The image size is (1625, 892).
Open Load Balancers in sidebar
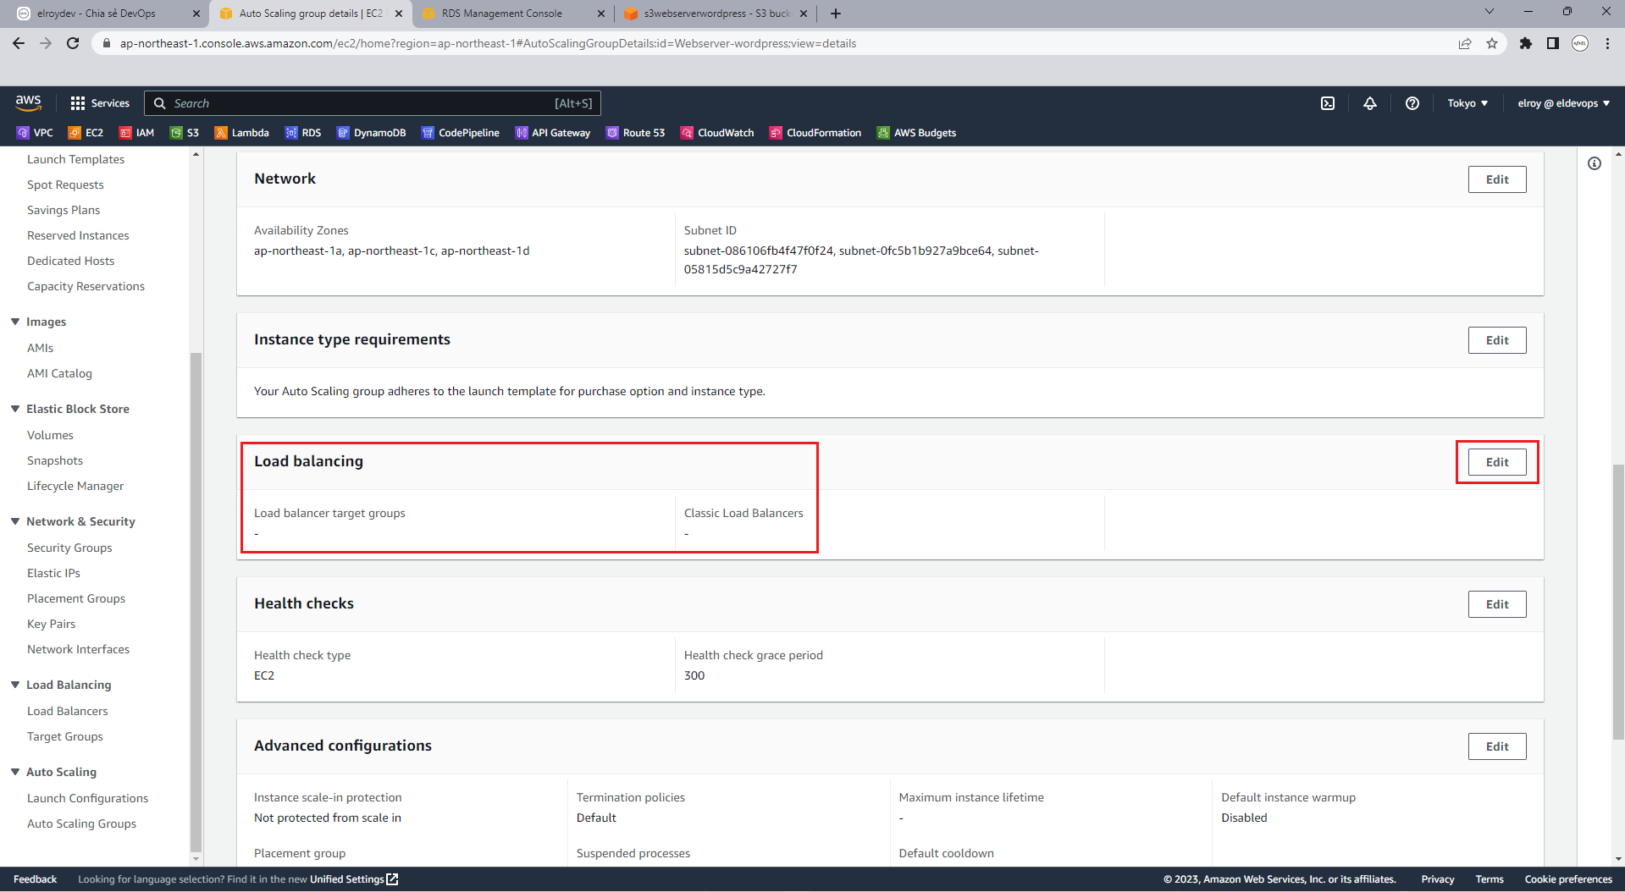click(67, 711)
